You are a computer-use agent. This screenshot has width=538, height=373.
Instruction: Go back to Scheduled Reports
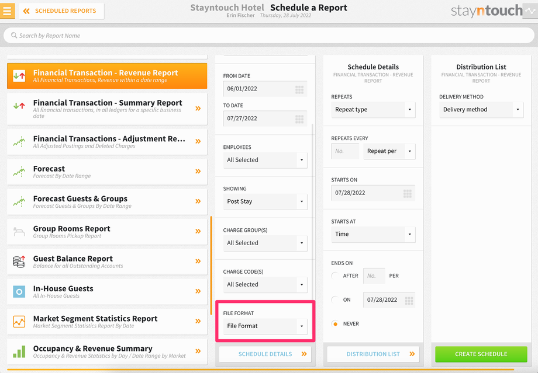(x=61, y=11)
